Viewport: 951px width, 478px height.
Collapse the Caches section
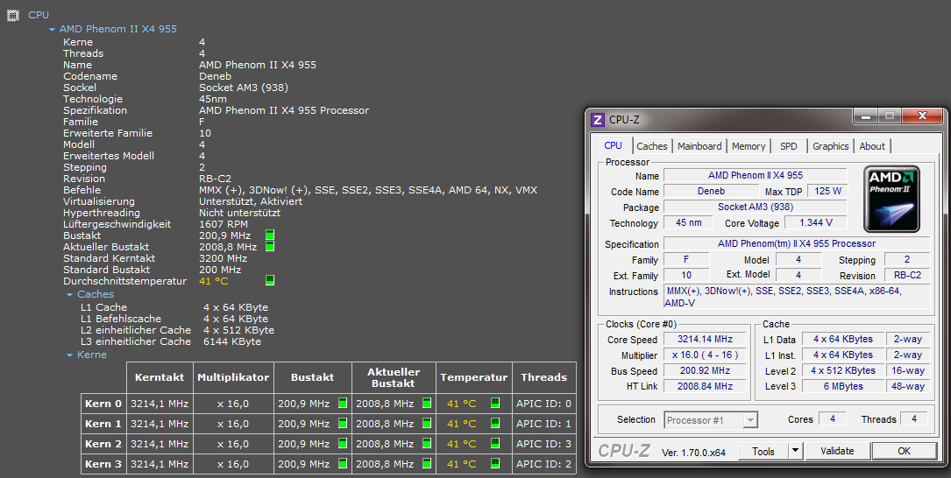(x=70, y=294)
